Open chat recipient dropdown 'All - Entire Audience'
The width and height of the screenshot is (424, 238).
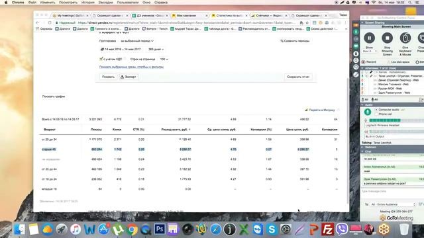(393, 204)
